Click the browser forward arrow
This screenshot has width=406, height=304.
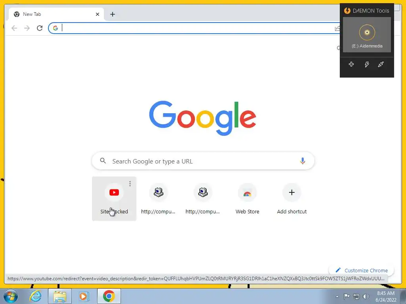pos(27,28)
